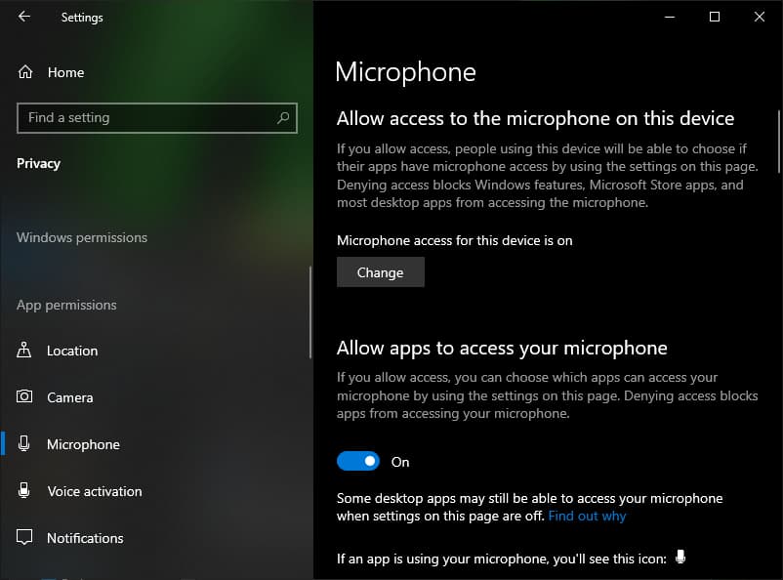Screen dimensions: 783x580
Task: Select Voice activation in the sidebar
Action: pos(94,491)
